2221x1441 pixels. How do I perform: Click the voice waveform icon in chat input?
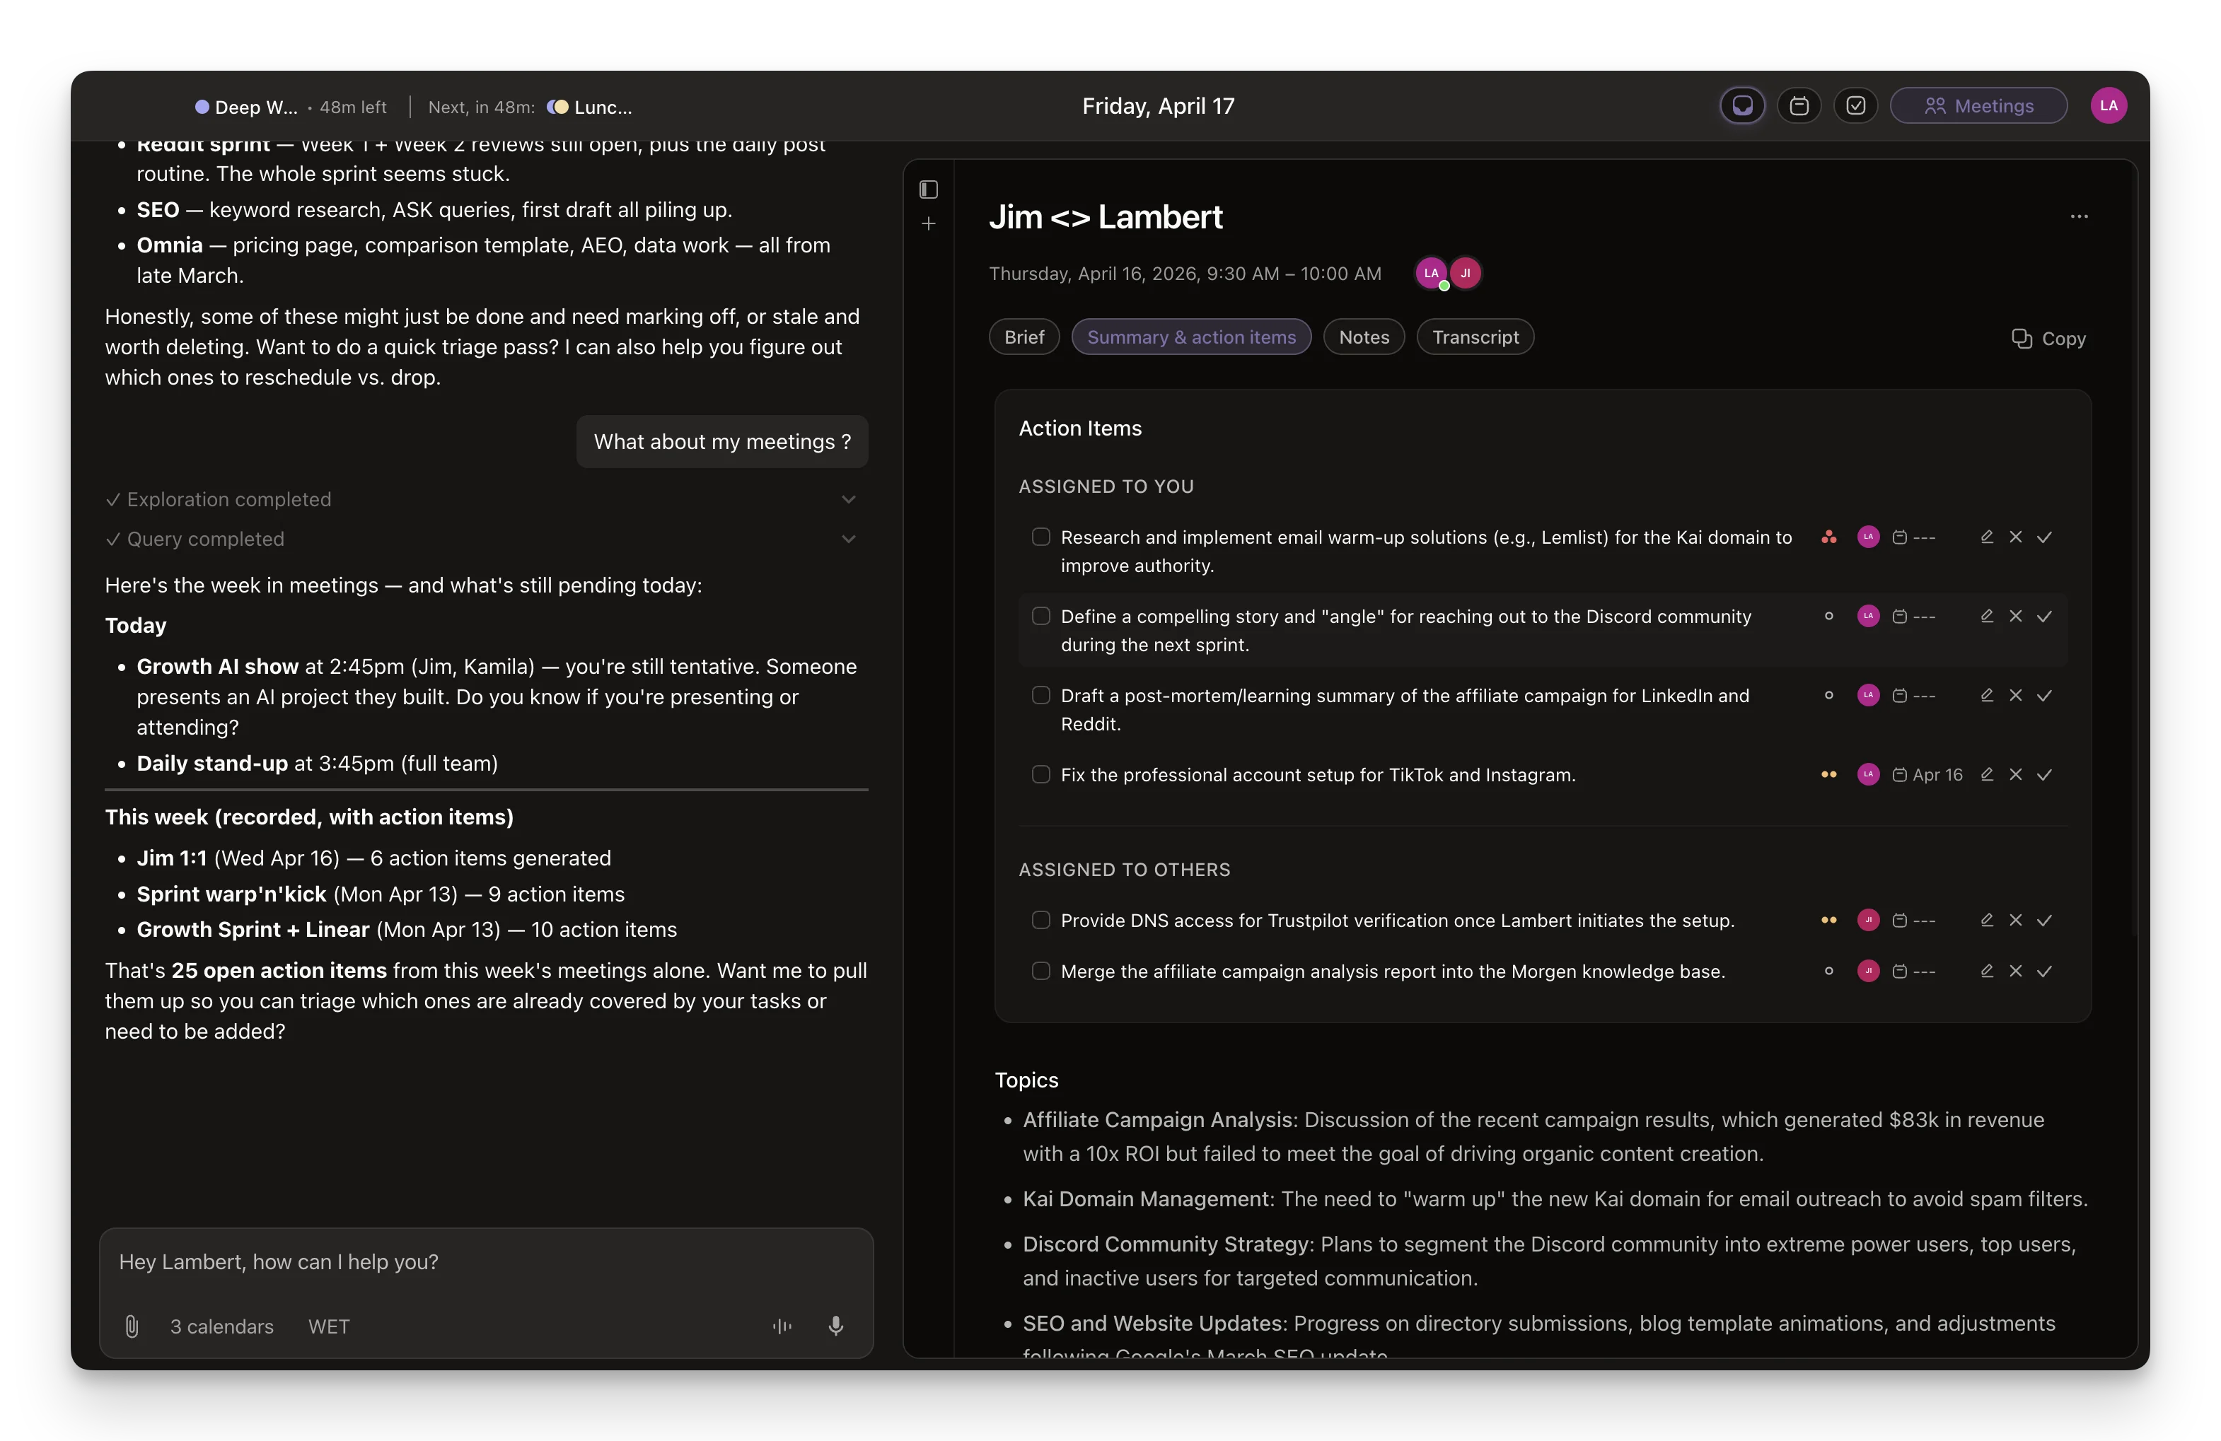tap(782, 1325)
